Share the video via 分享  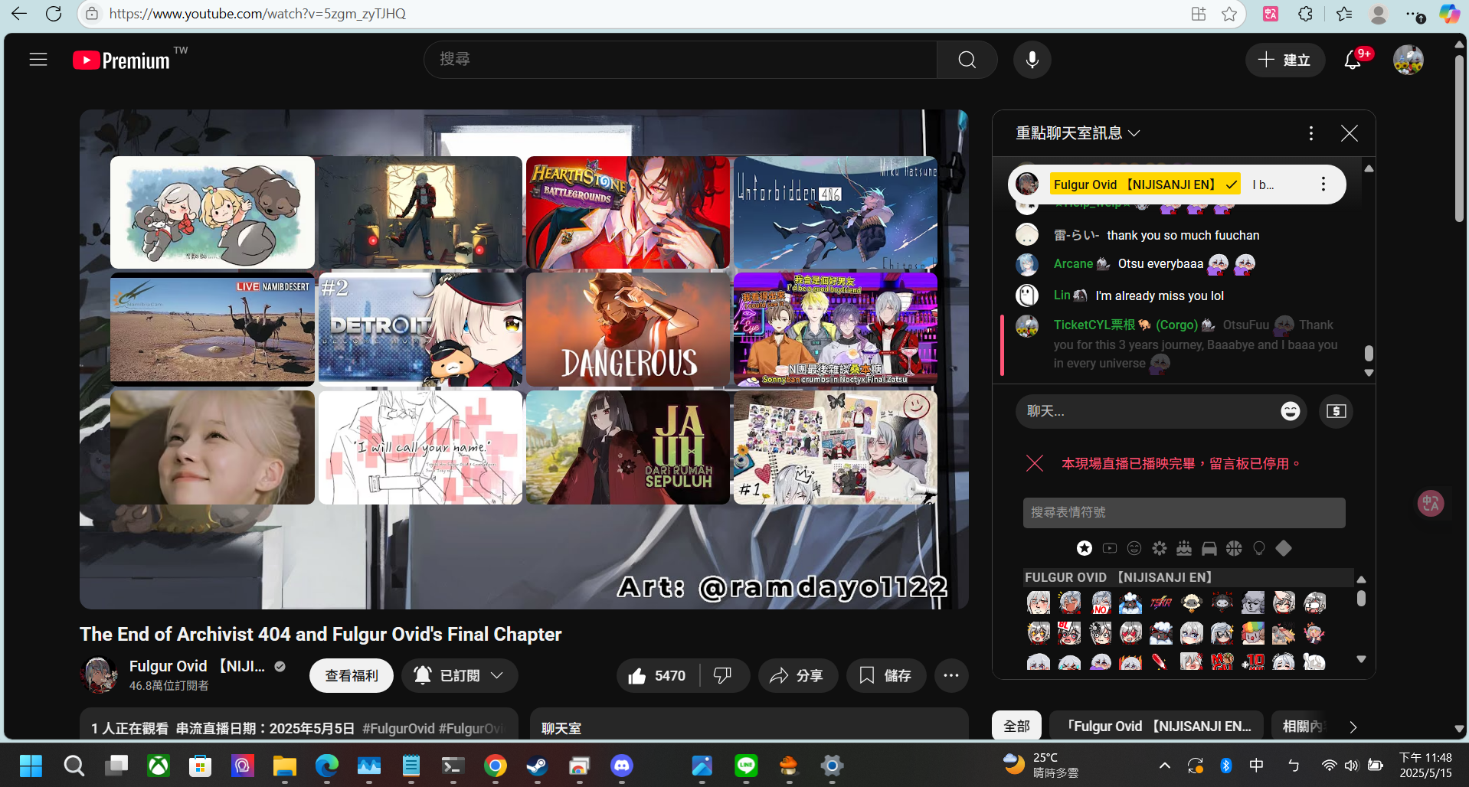point(797,675)
